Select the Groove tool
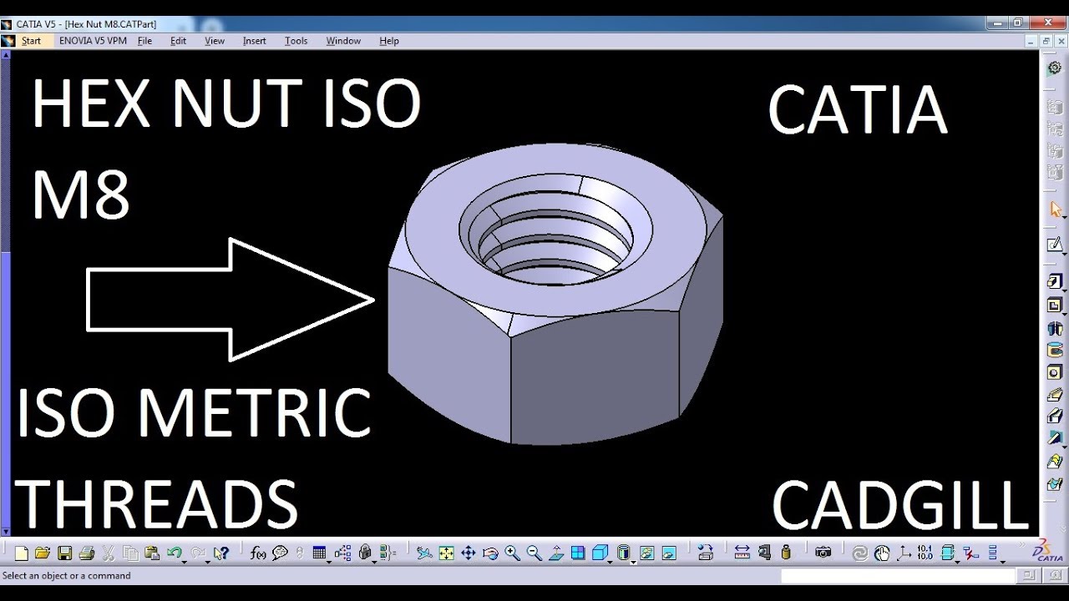1069x601 pixels. [1055, 350]
